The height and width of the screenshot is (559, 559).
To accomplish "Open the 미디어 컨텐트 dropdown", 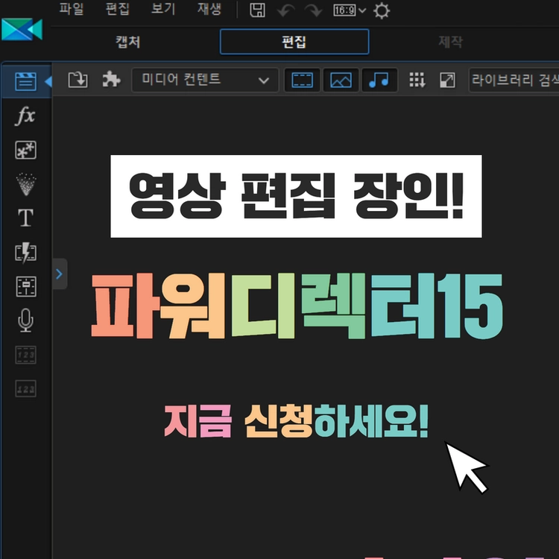I will pos(205,80).
